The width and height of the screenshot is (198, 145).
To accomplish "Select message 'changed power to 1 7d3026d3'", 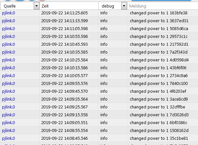I will (x=159, y=115).
